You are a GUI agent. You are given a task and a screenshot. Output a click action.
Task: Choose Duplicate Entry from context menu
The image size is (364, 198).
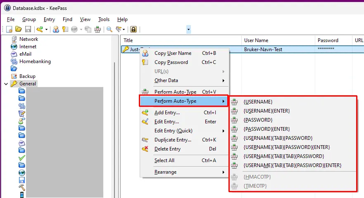pyautogui.click(x=184, y=140)
